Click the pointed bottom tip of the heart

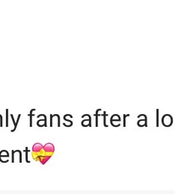click(43, 164)
